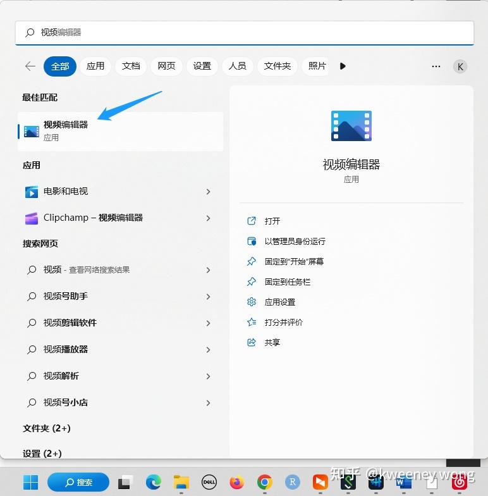This screenshot has width=488, height=496.
Task: Show more filter tabs with the play arrow
Action: (343, 66)
